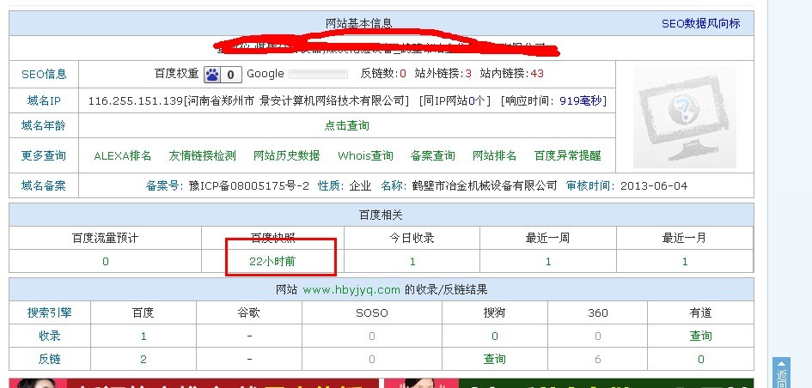The image size is (812, 388).
Task: Click the 反链 row label
Action: pyautogui.click(x=50, y=359)
